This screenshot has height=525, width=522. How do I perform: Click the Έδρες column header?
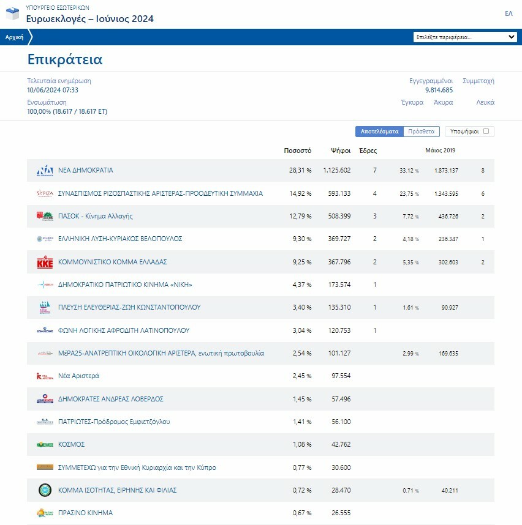pyautogui.click(x=368, y=151)
